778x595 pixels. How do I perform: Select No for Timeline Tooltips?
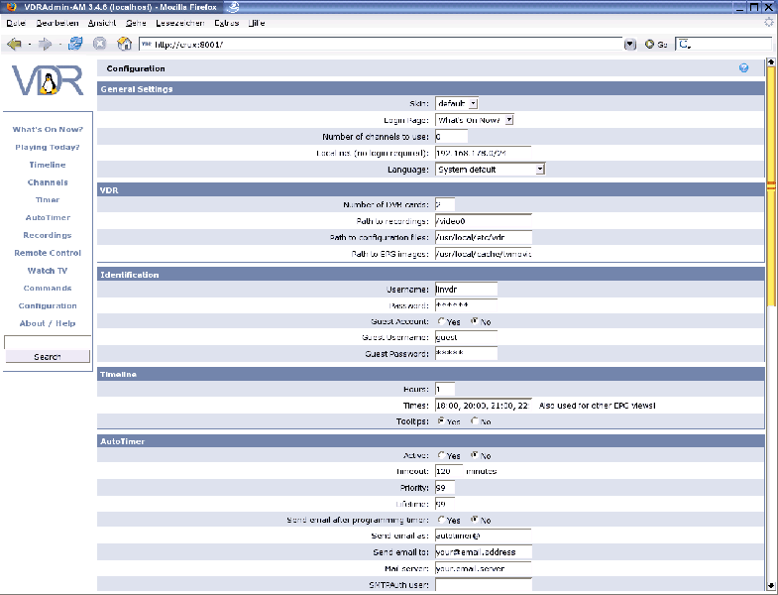pos(475,421)
